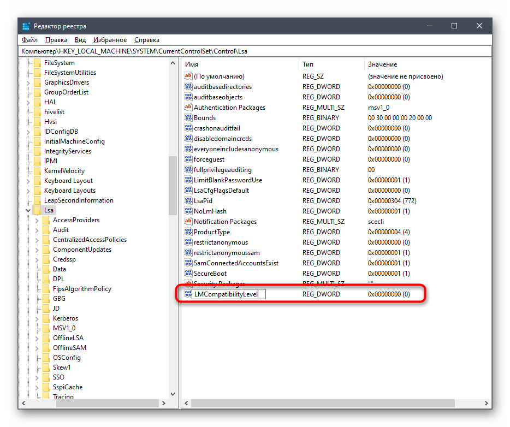The width and height of the screenshot is (510, 427).
Task: Expand the AccessProviders subkey
Action: click(37, 220)
